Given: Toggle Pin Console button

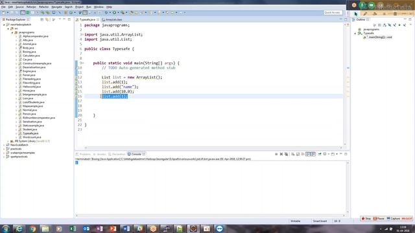Looking at the screenshot, I should (320, 154).
